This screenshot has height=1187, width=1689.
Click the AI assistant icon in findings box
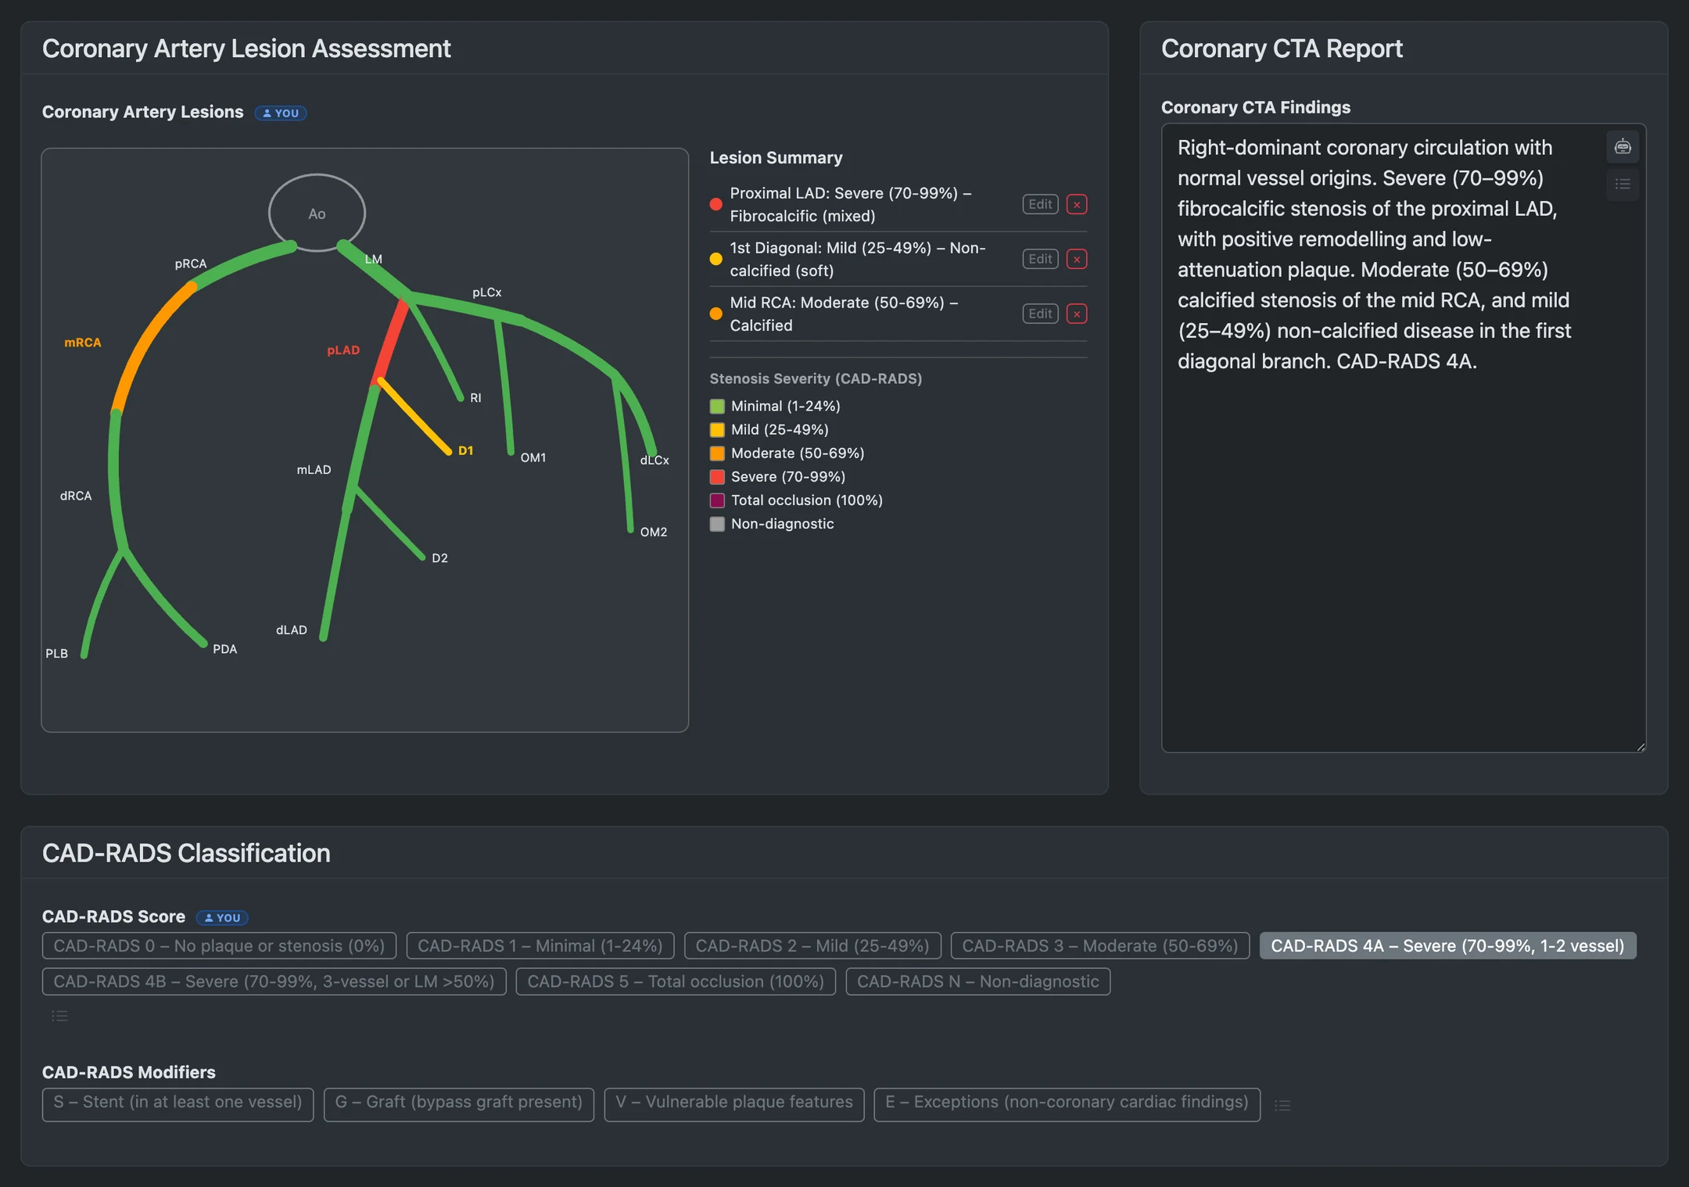point(1623,146)
